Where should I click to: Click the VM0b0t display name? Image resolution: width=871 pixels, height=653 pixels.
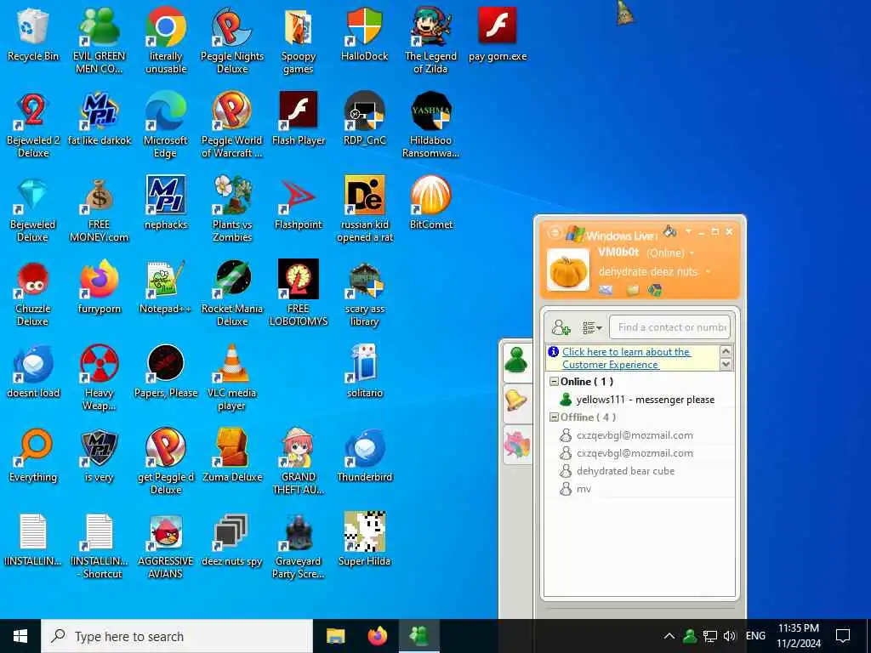618,252
